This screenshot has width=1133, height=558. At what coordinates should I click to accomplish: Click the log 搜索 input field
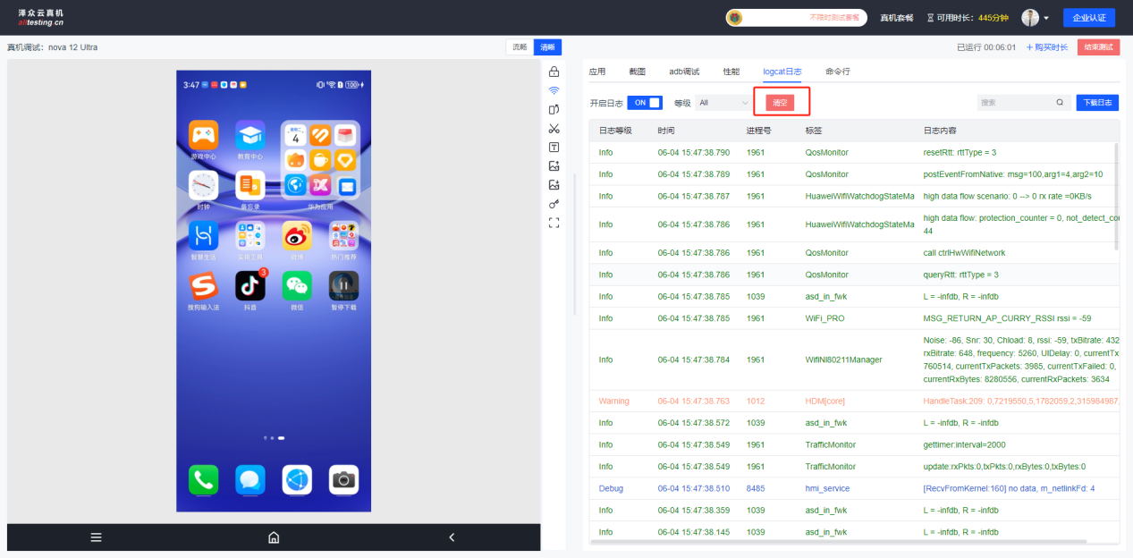tap(1016, 103)
